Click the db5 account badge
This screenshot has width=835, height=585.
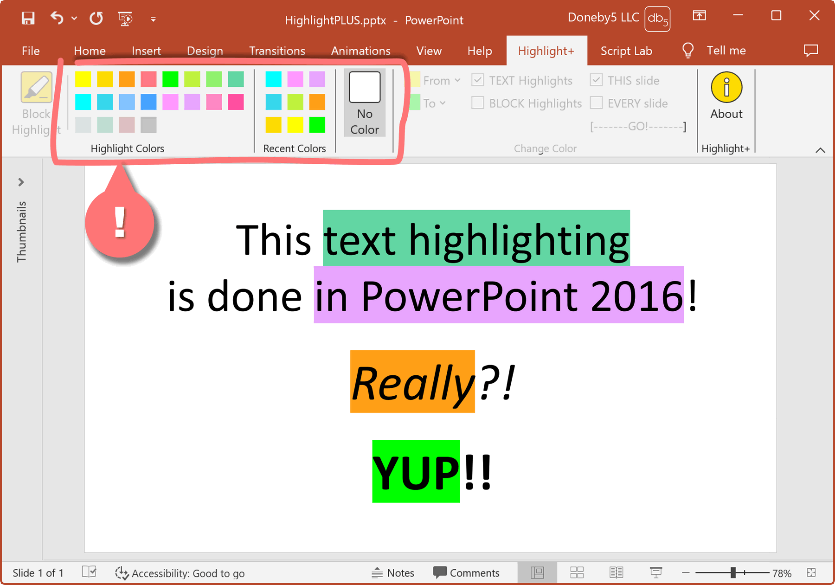pos(657,19)
